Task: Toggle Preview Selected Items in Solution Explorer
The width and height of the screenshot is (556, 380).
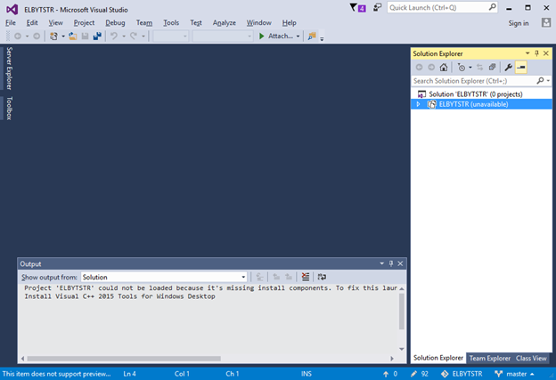Action: (x=521, y=68)
